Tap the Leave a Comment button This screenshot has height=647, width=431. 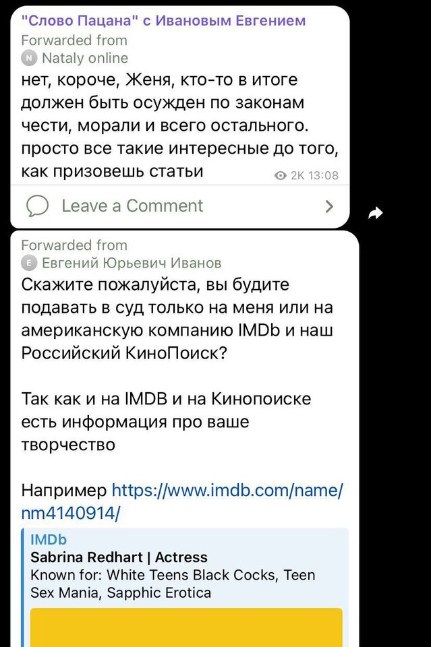(133, 206)
